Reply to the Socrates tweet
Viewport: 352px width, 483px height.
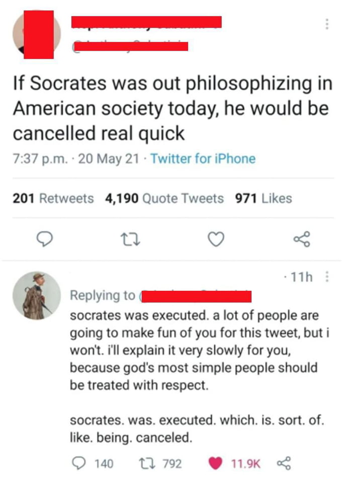point(47,240)
